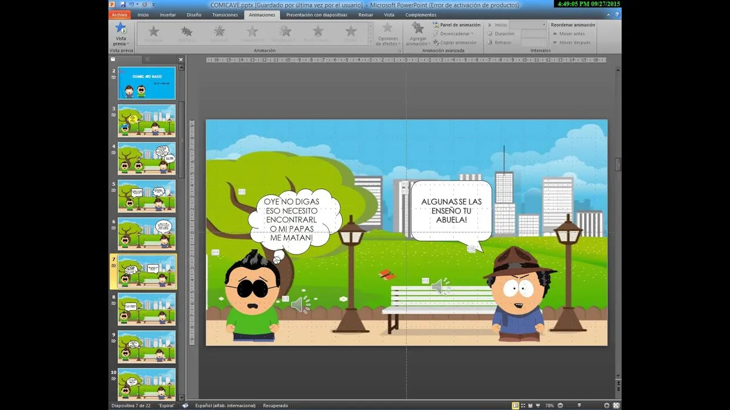The height and width of the screenshot is (410, 730).
Task: Select slide 10 thumbnail
Action: point(147,384)
